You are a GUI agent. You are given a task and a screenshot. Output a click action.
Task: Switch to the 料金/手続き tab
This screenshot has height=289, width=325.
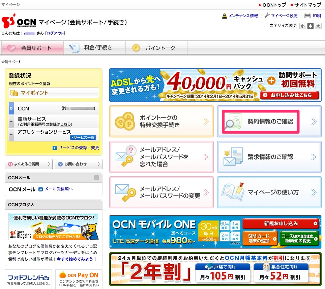[95, 48]
